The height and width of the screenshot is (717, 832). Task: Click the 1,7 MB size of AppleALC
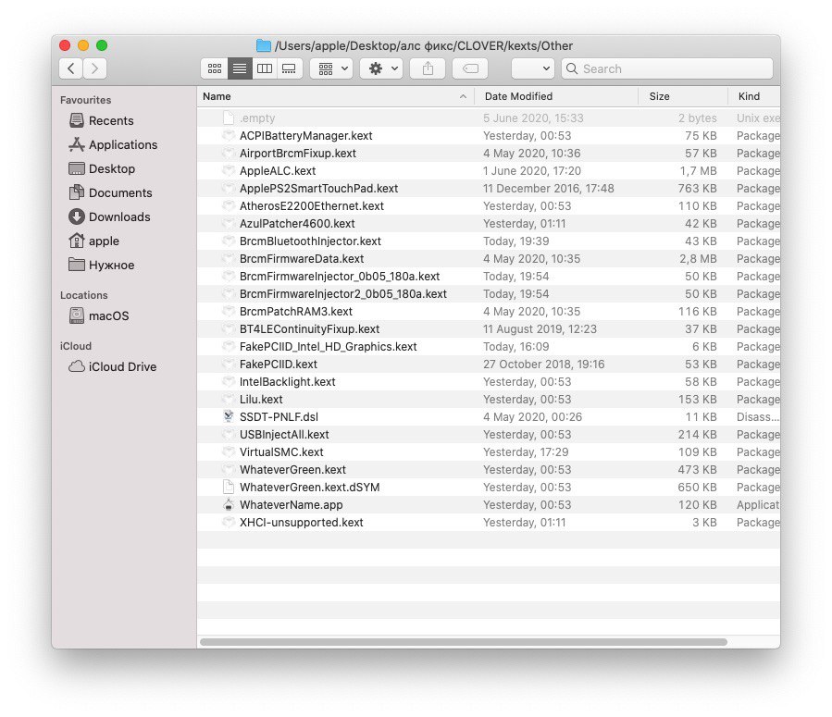coord(699,170)
